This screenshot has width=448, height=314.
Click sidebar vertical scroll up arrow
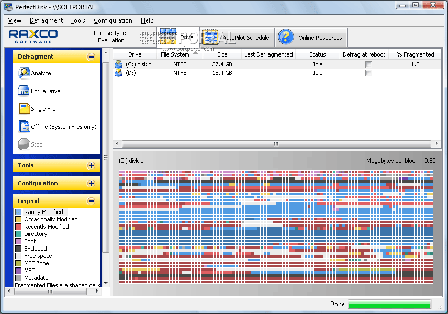106,52
